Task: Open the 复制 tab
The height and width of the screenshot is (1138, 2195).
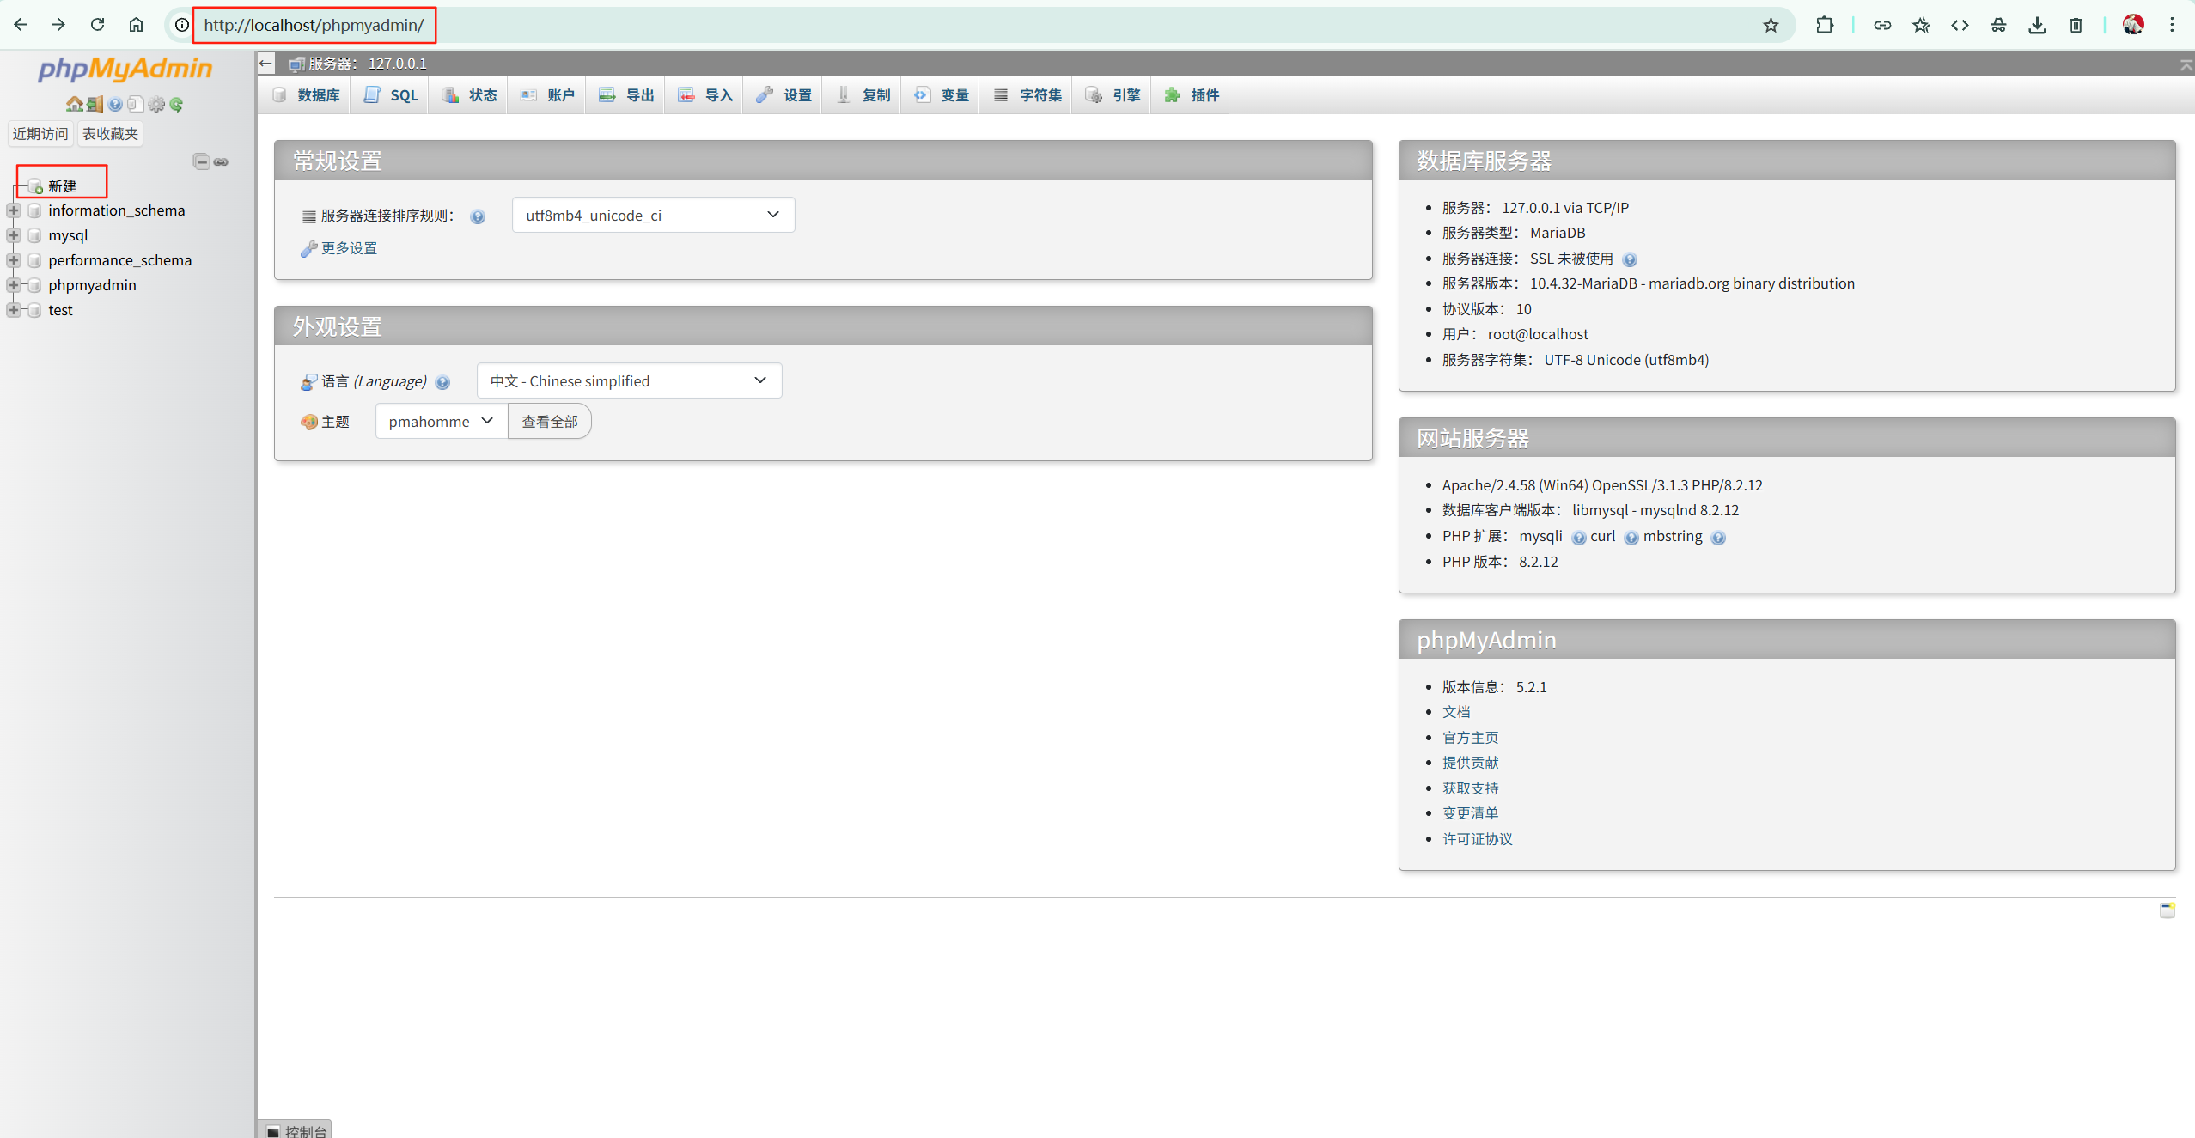Action: [863, 95]
